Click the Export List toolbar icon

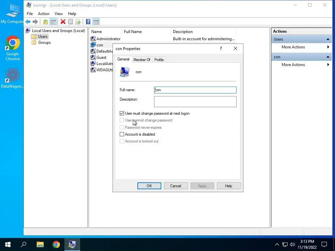(78, 22)
